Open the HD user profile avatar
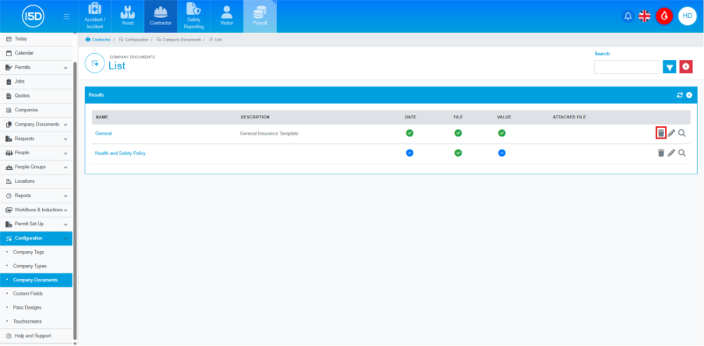 click(687, 16)
